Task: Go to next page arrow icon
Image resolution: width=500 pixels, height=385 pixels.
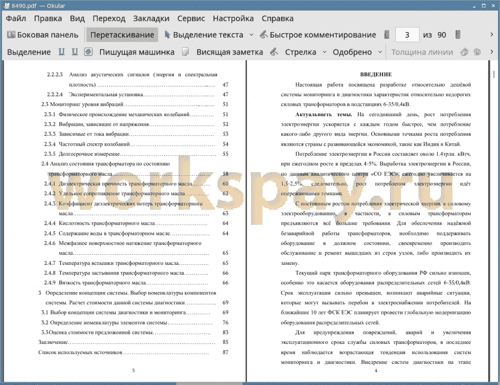Action: [458, 35]
